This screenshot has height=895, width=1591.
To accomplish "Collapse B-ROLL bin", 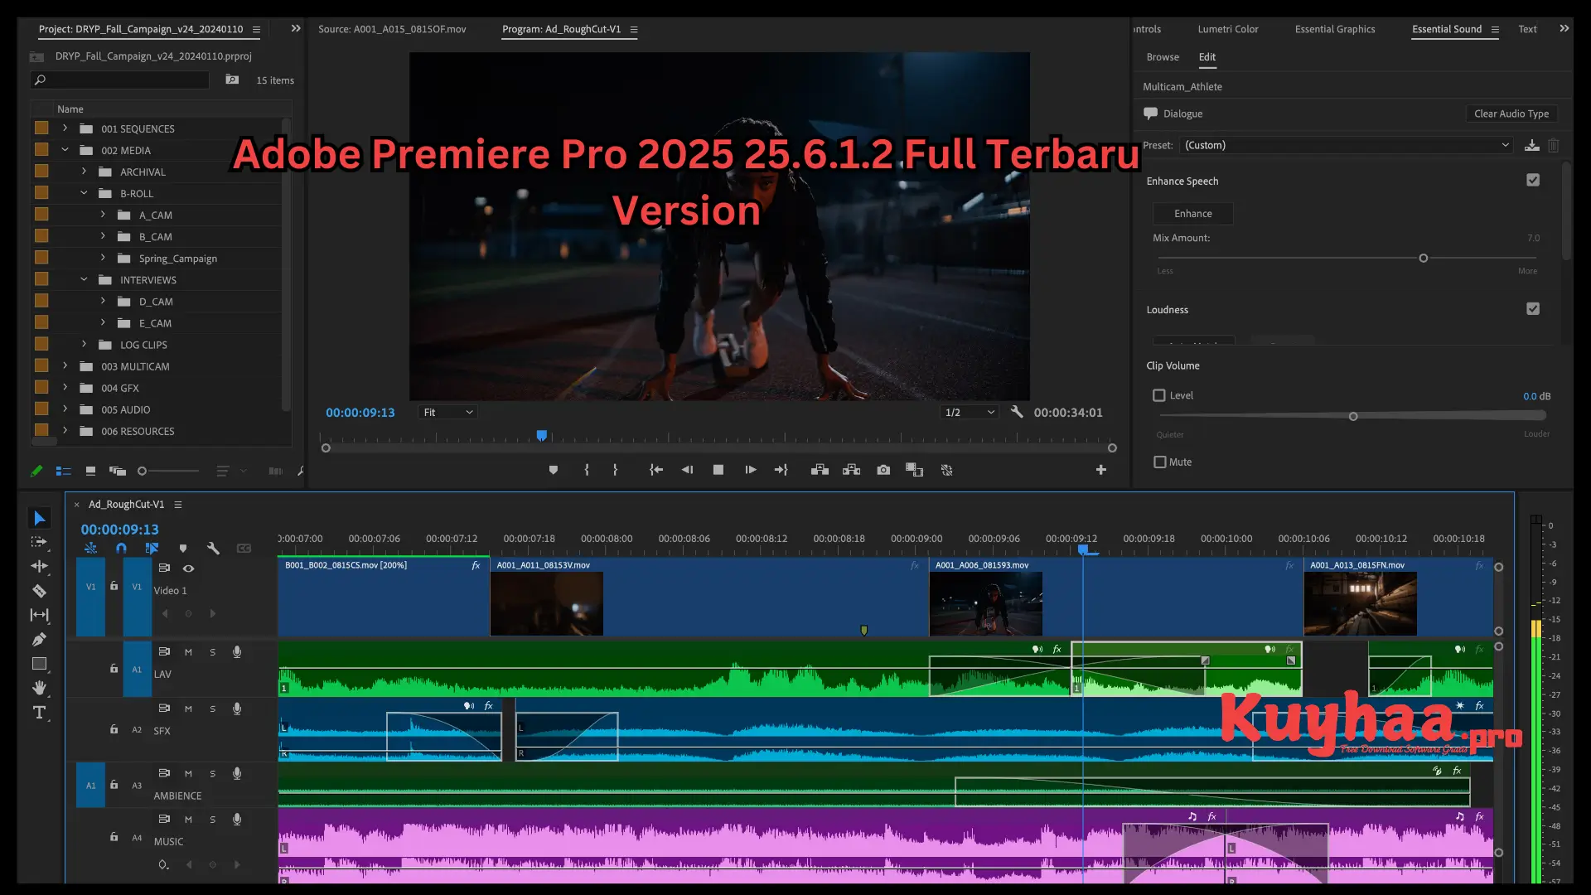I will 84,193.
